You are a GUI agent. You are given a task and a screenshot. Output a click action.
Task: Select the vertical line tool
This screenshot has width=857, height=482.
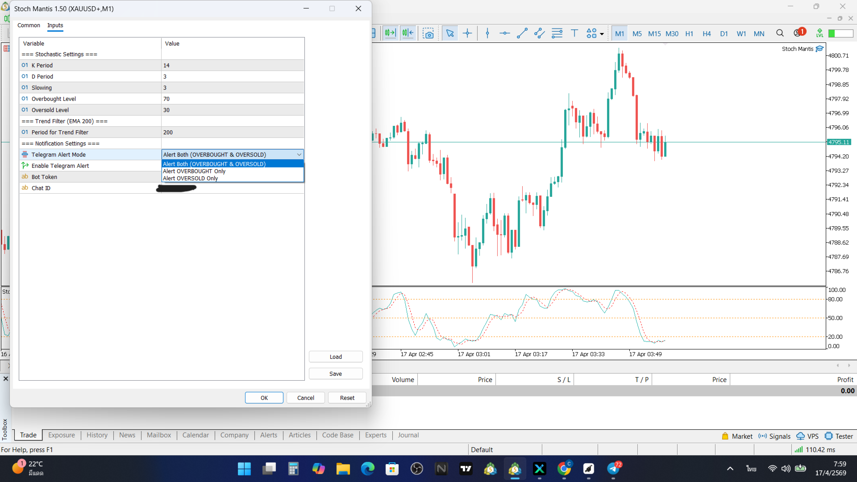pyautogui.click(x=487, y=33)
